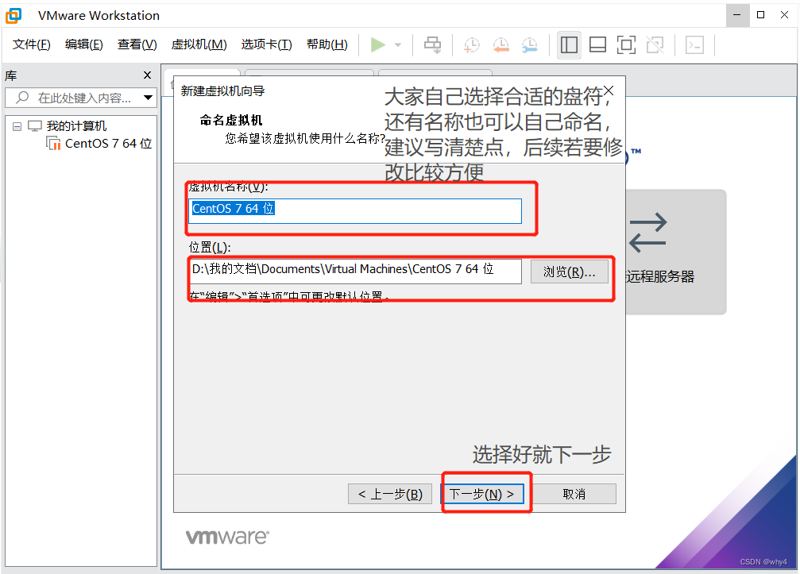Click the Take Snapshot clock icon

tap(471, 45)
